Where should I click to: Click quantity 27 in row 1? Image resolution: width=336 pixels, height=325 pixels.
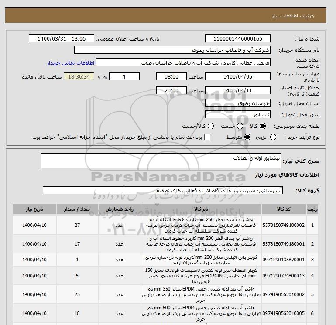(77, 225)
